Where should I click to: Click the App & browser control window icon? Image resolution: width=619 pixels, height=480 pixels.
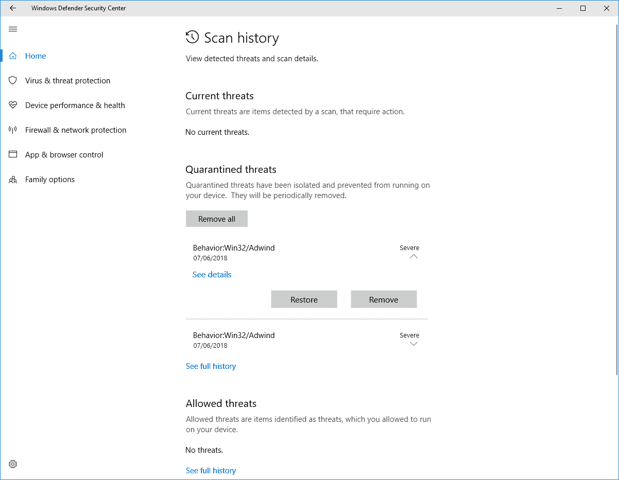click(x=13, y=155)
